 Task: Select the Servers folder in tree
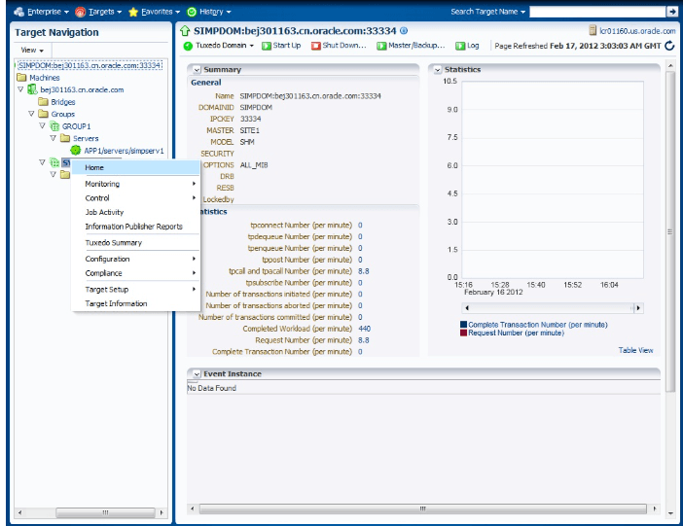pos(86,138)
